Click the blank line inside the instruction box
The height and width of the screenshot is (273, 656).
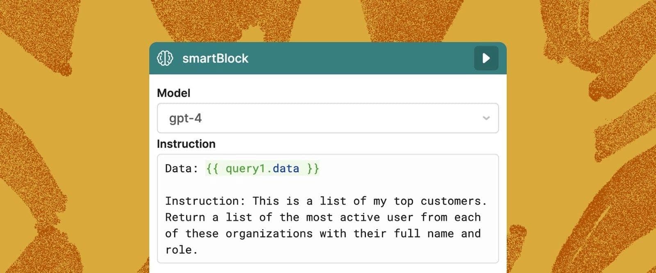click(x=328, y=184)
